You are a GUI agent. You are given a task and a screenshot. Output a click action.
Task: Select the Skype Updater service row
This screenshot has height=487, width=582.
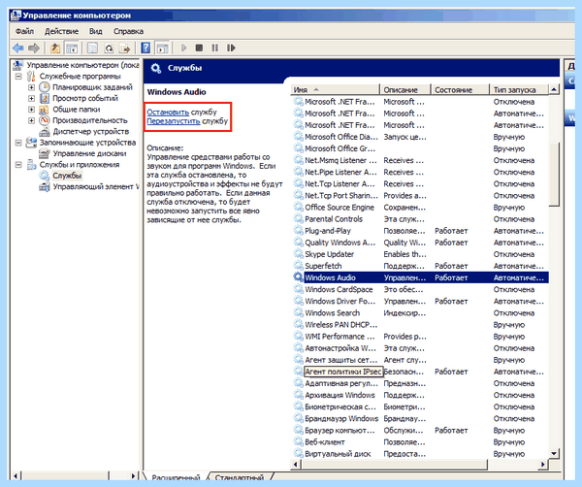(x=421, y=254)
